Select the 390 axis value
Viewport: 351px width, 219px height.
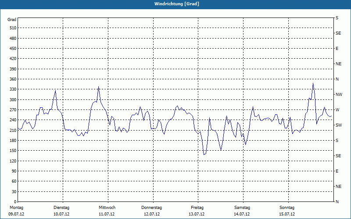click(13, 69)
